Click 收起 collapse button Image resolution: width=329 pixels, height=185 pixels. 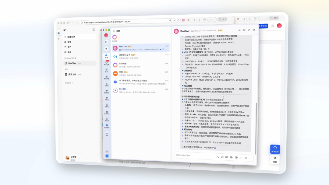point(275,159)
